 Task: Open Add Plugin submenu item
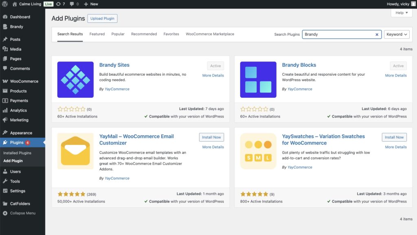click(13, 161)
